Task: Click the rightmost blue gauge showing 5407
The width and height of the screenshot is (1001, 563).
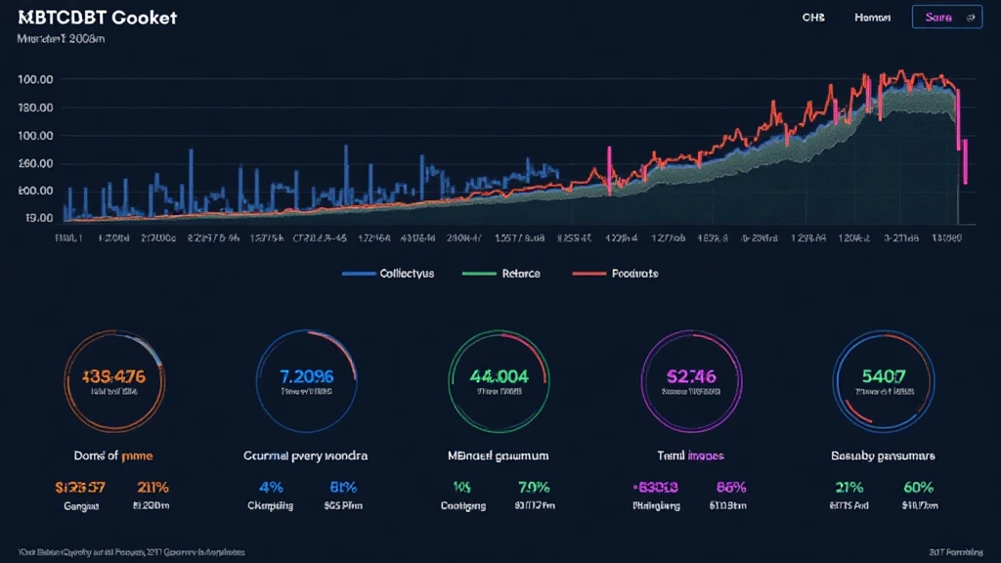Action: [x=882, y=380]
